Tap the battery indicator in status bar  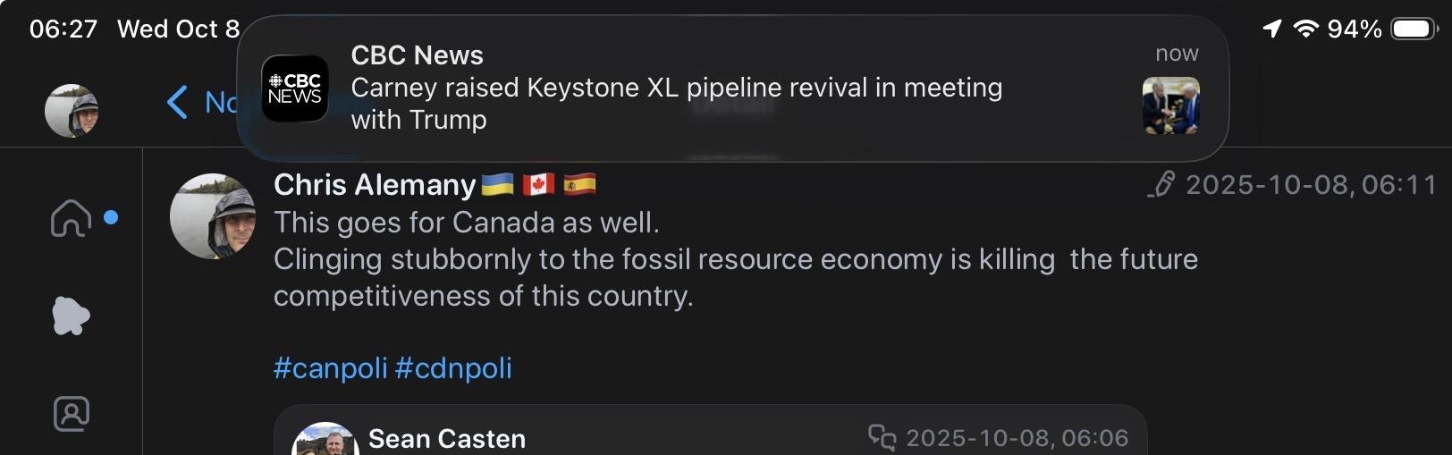coord(1413,29)
